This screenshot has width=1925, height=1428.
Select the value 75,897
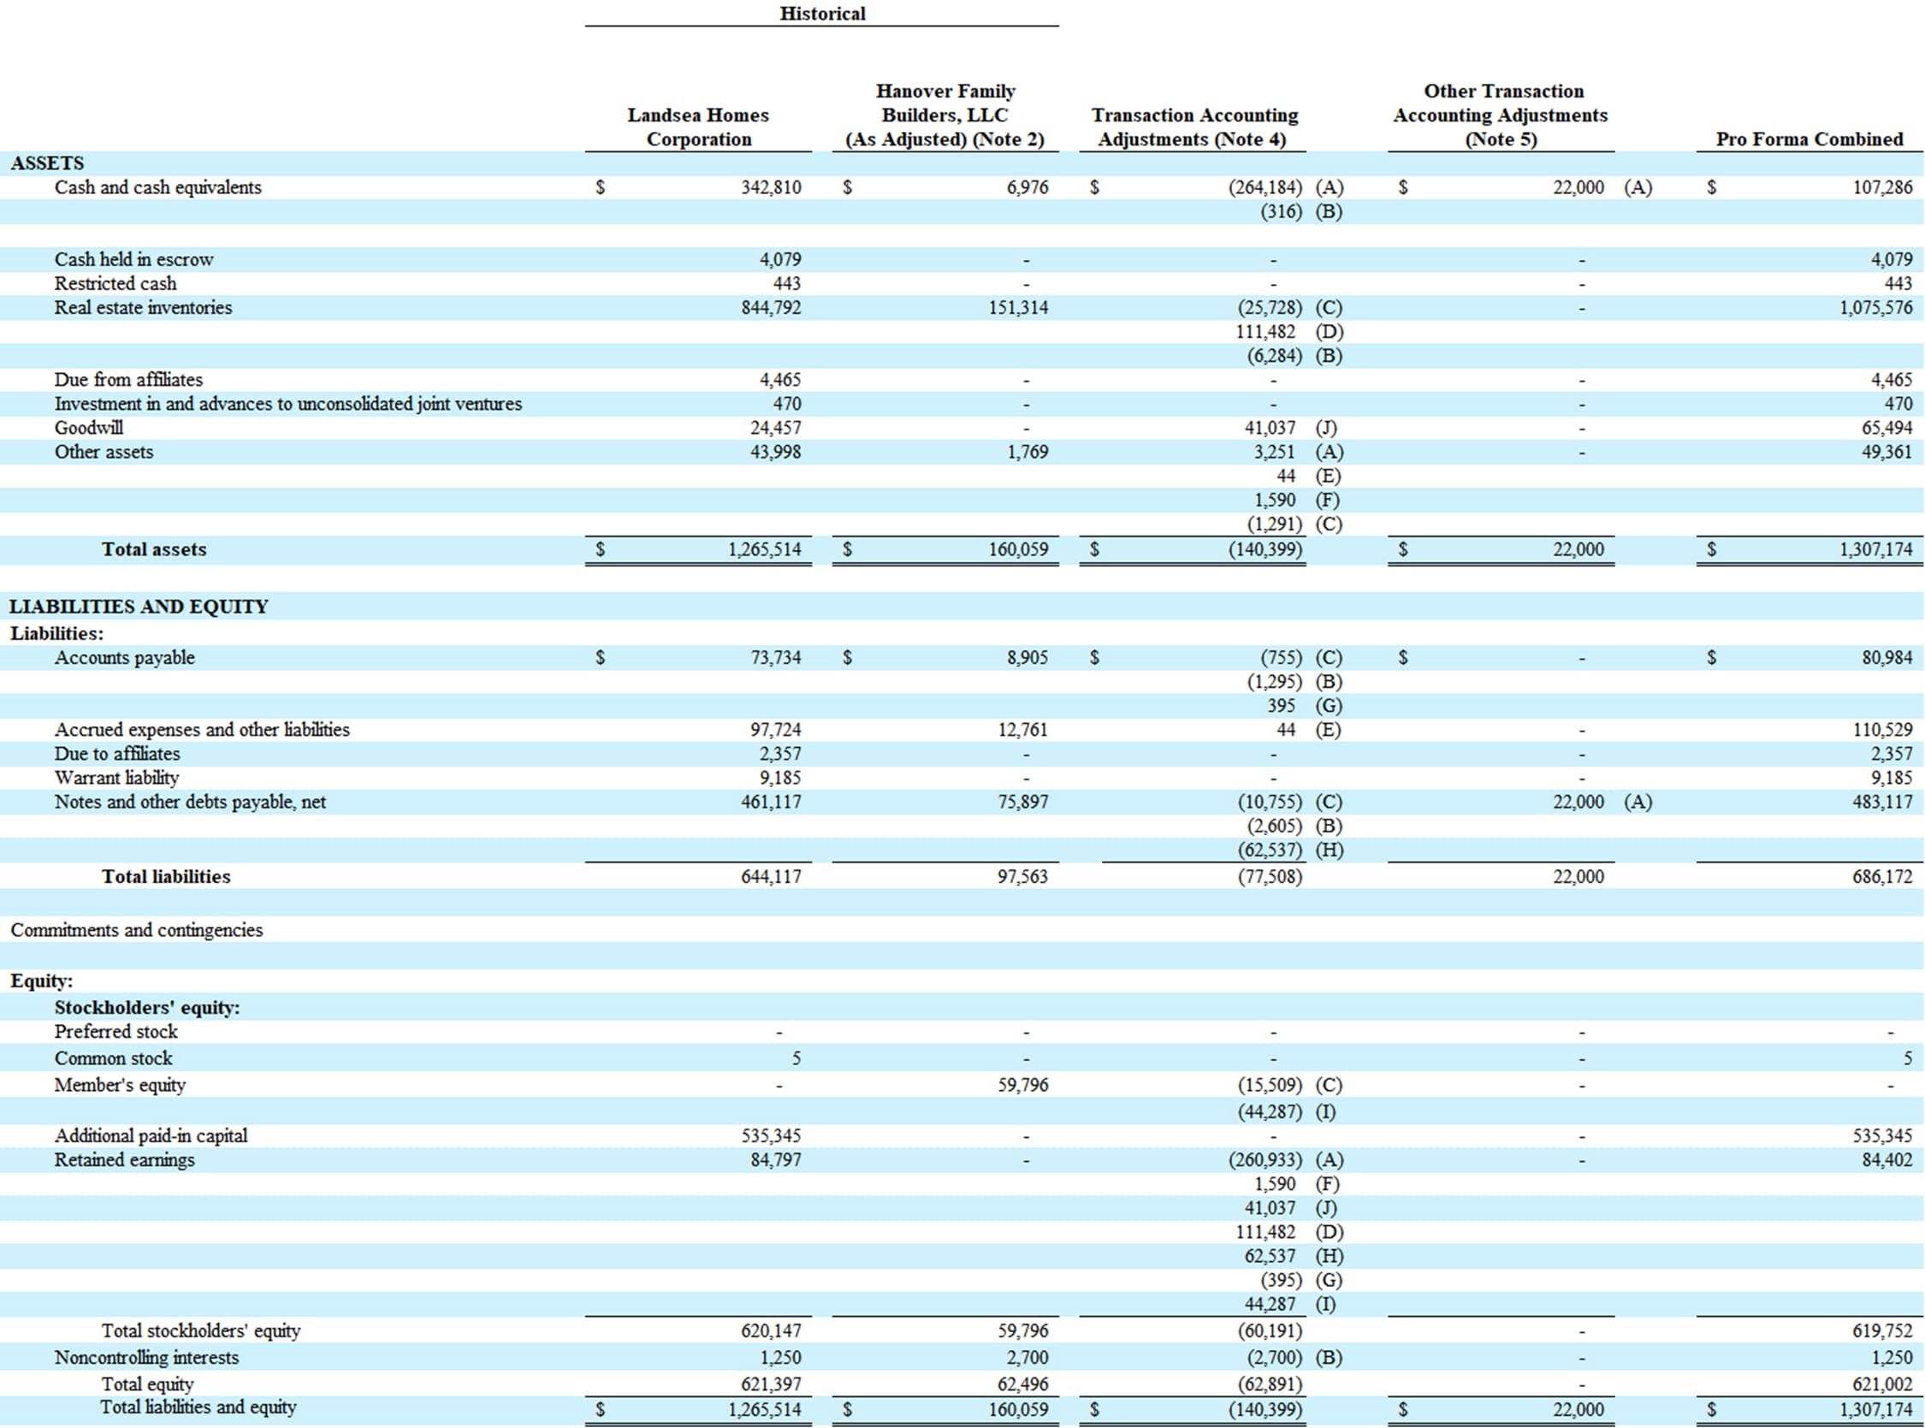coord(1022,803)
